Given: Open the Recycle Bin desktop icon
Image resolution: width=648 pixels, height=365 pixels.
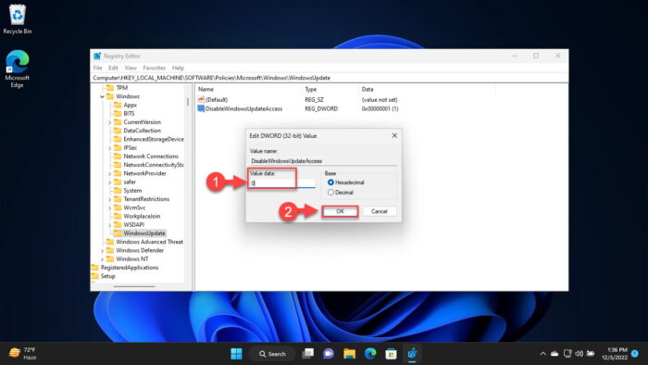Looking at the screenshot, I should [17, 19].
